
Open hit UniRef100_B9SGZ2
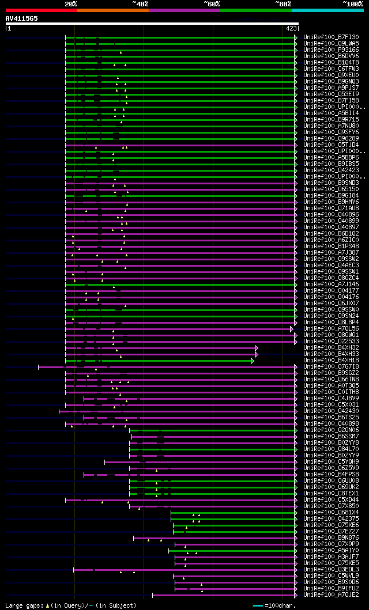coord(332,373)
